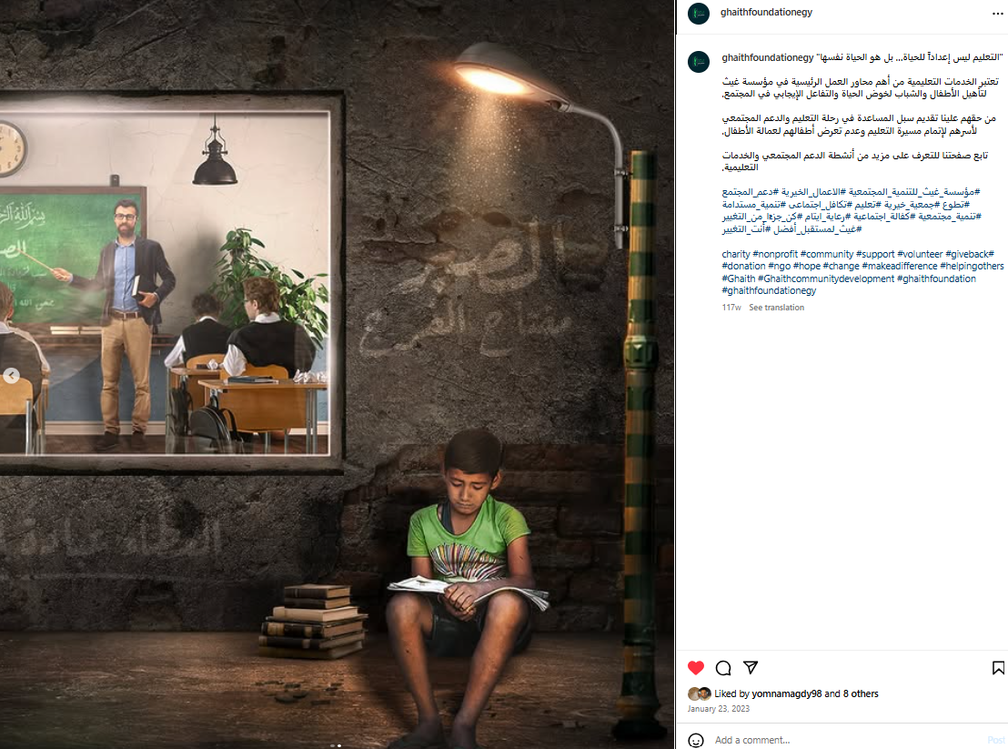Click the January 23, 2023 post date

(x=718, y=708)
